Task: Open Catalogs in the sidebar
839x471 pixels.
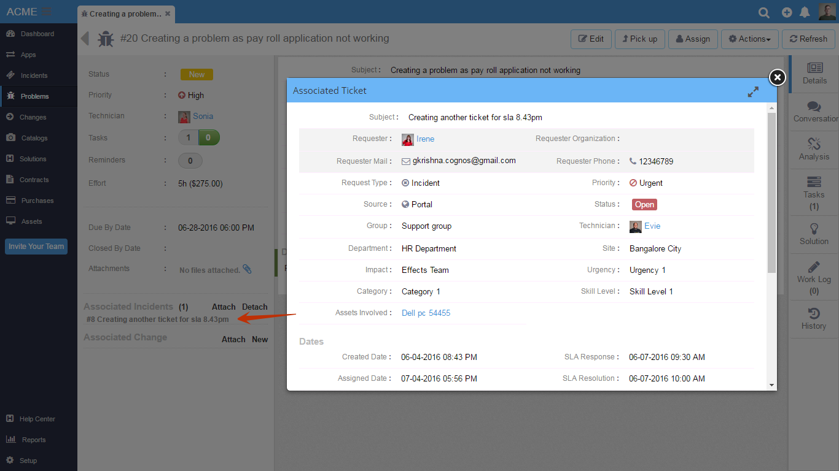Action: (x=38, y=138)
